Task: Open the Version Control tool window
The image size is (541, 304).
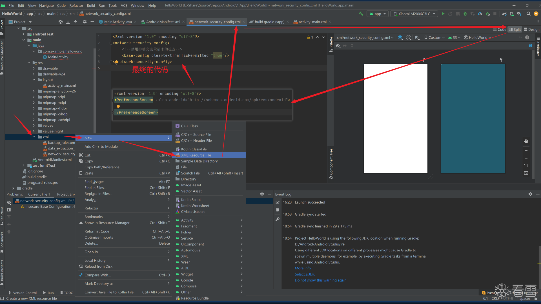Action: click(23, 293)
